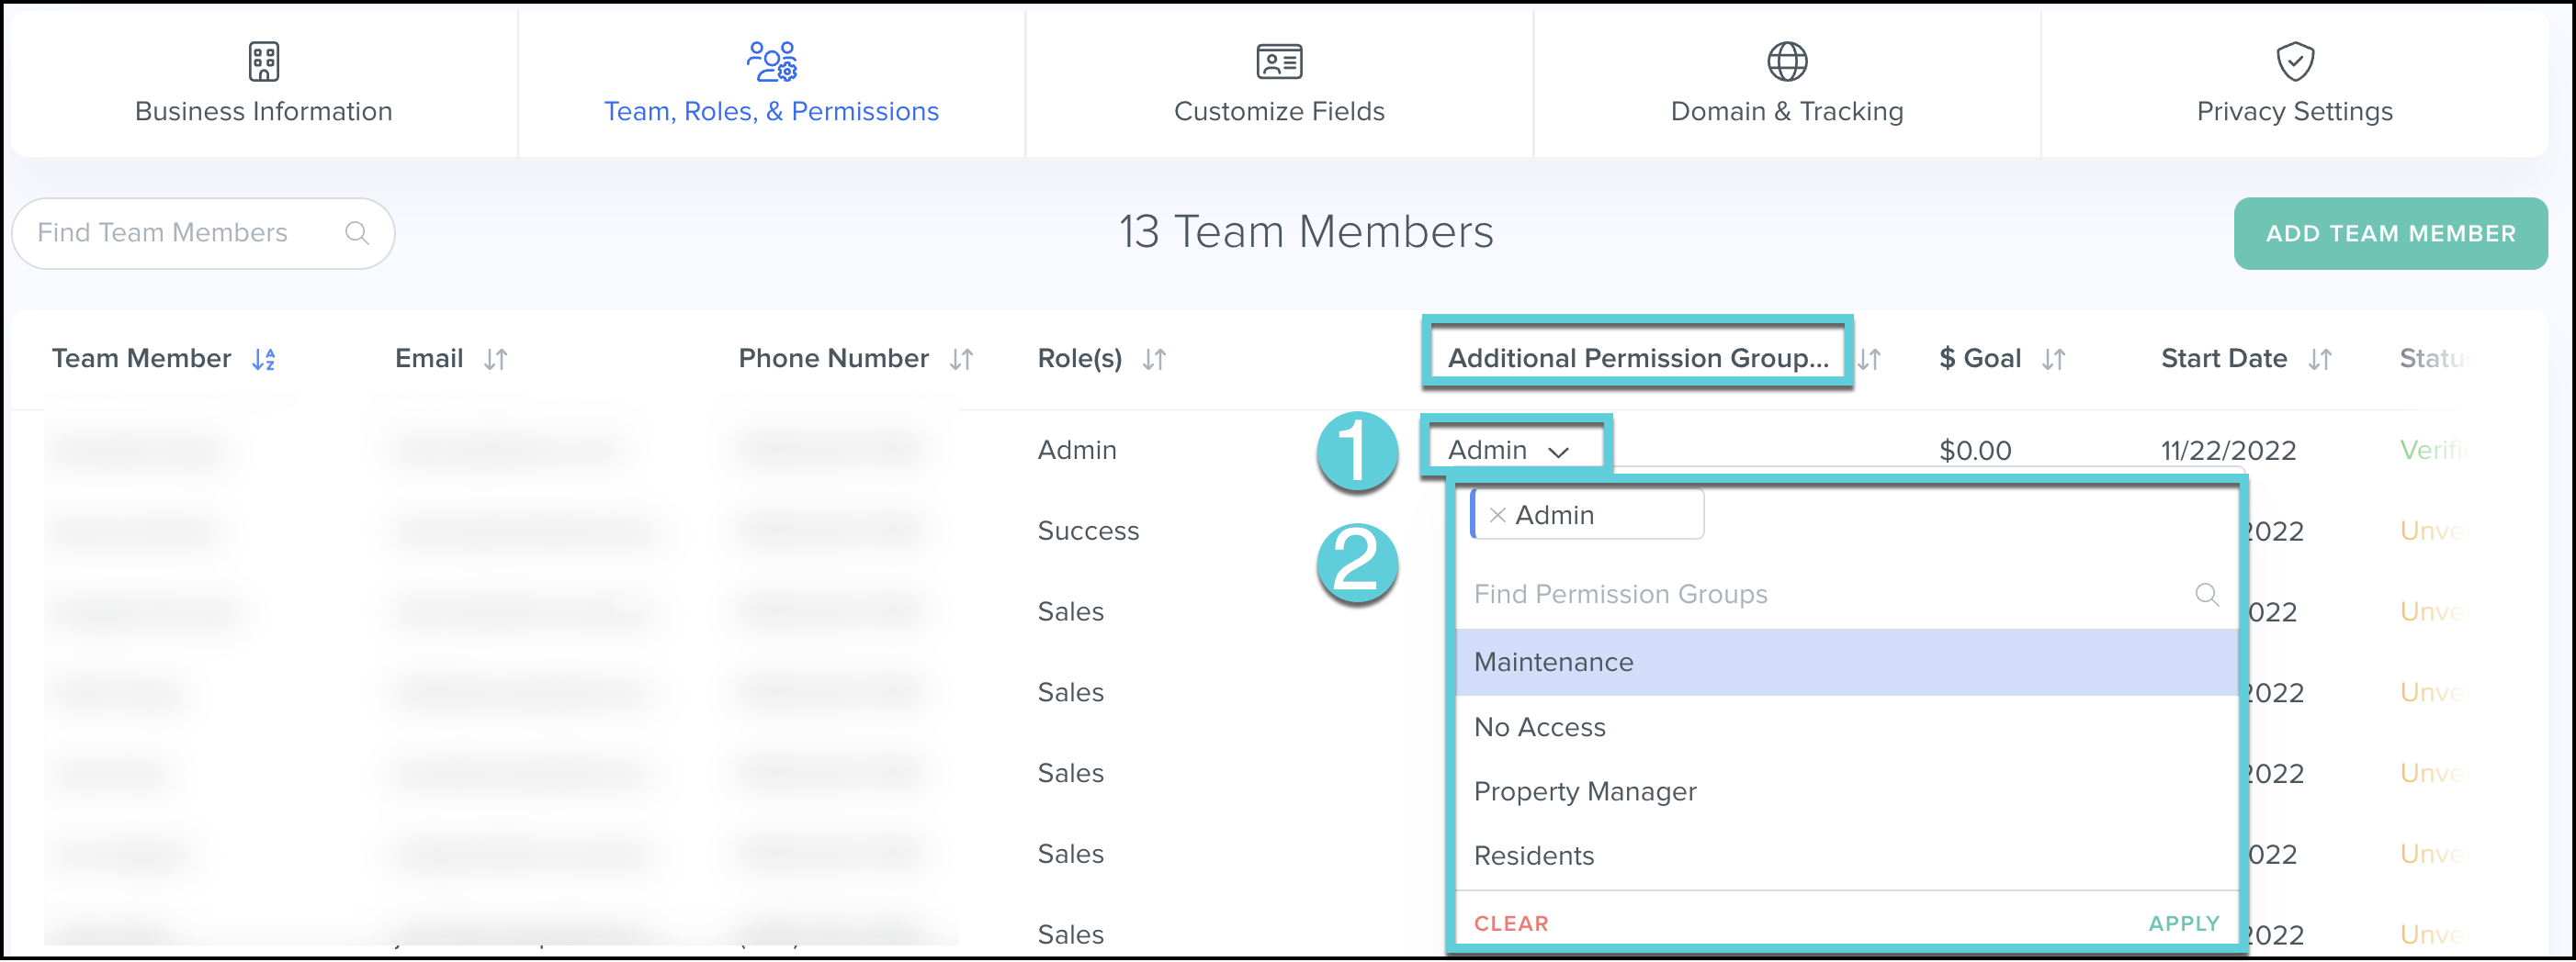The height and width of the screenshot is (962, 2576).
Task: Click the Business Information building icon
Action: pos(264,60)
